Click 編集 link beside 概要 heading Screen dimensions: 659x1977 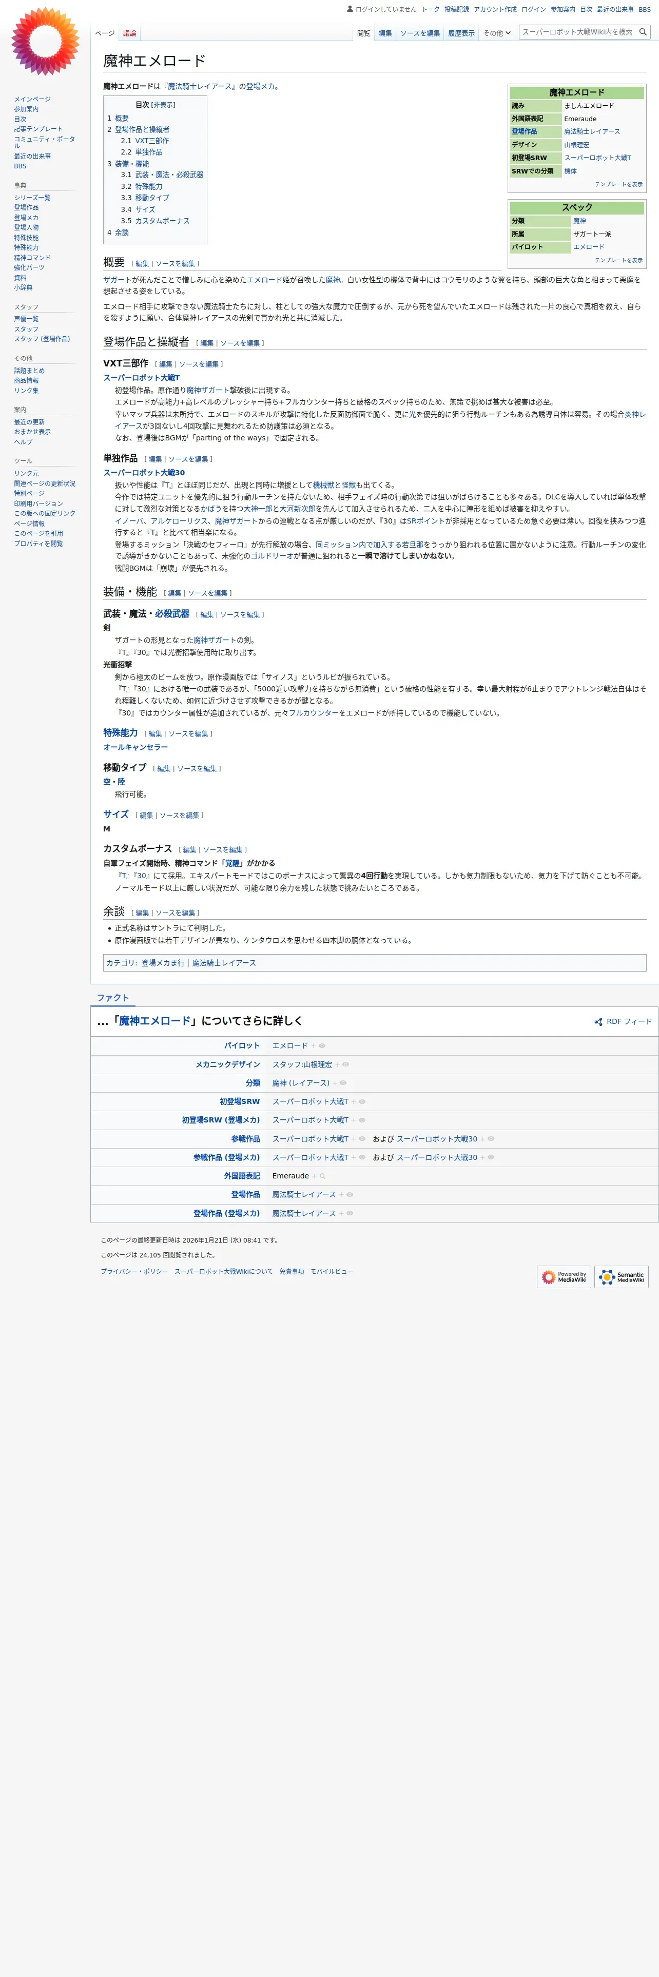[x=142, y=263]
